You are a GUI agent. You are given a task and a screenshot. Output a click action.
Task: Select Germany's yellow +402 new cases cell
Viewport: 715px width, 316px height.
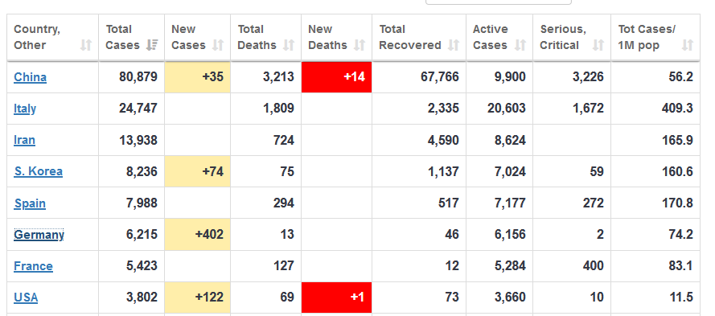click(197, 234)
